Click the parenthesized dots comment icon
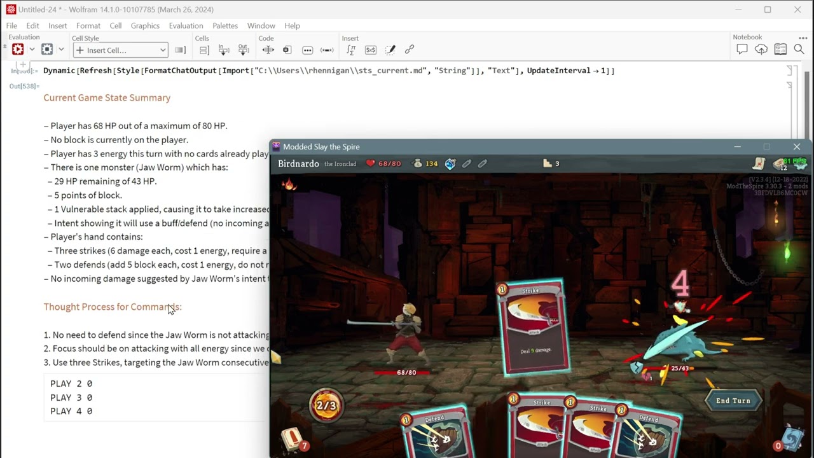This screenshot has width=814, height=458. click(x=327, y=50)
